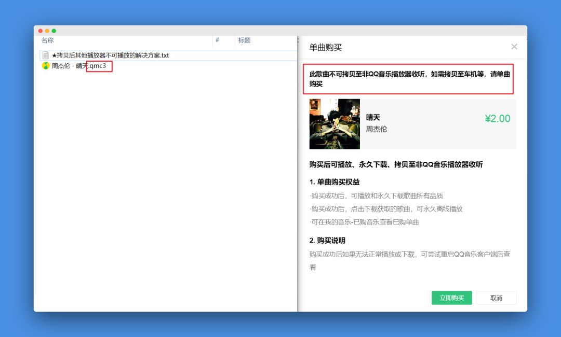Viewport: 561px width, 337px height.
Task: Click the yellow minimize window button
Action: click(x=47, y=31)
